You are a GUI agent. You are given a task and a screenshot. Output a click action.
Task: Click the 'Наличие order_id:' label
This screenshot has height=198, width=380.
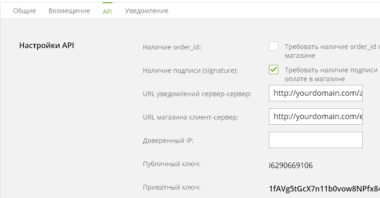[x=172, y=47]
